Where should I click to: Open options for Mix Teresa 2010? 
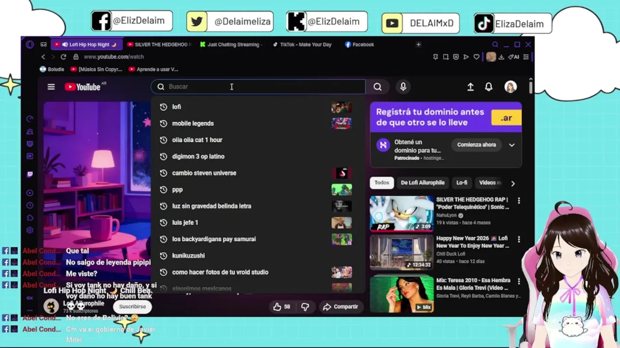click(519, 281)
